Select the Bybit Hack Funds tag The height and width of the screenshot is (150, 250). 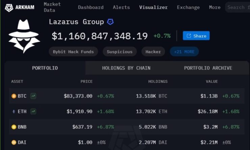[73, 52]
